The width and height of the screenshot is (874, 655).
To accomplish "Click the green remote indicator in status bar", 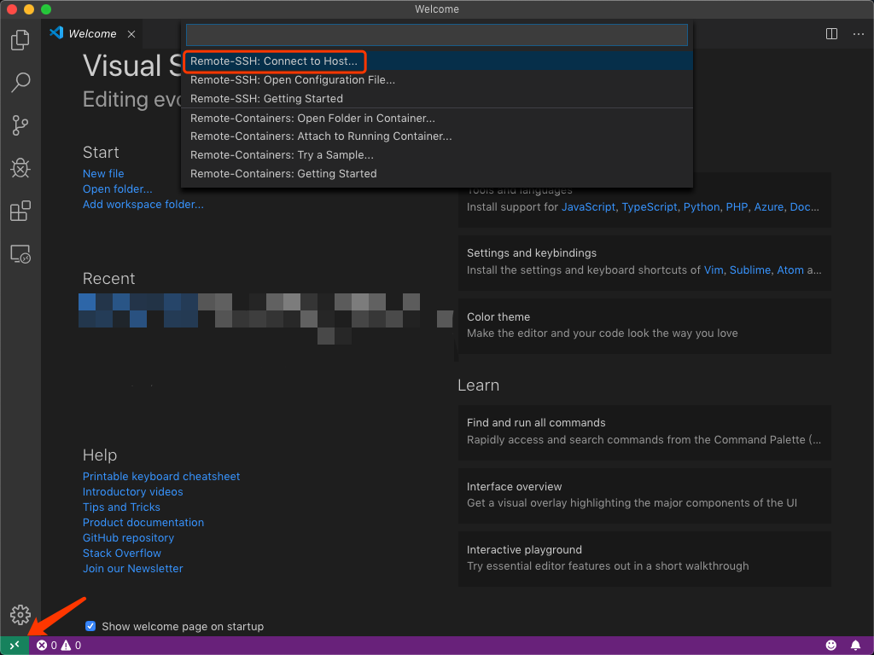I will [x=15, y=646].
